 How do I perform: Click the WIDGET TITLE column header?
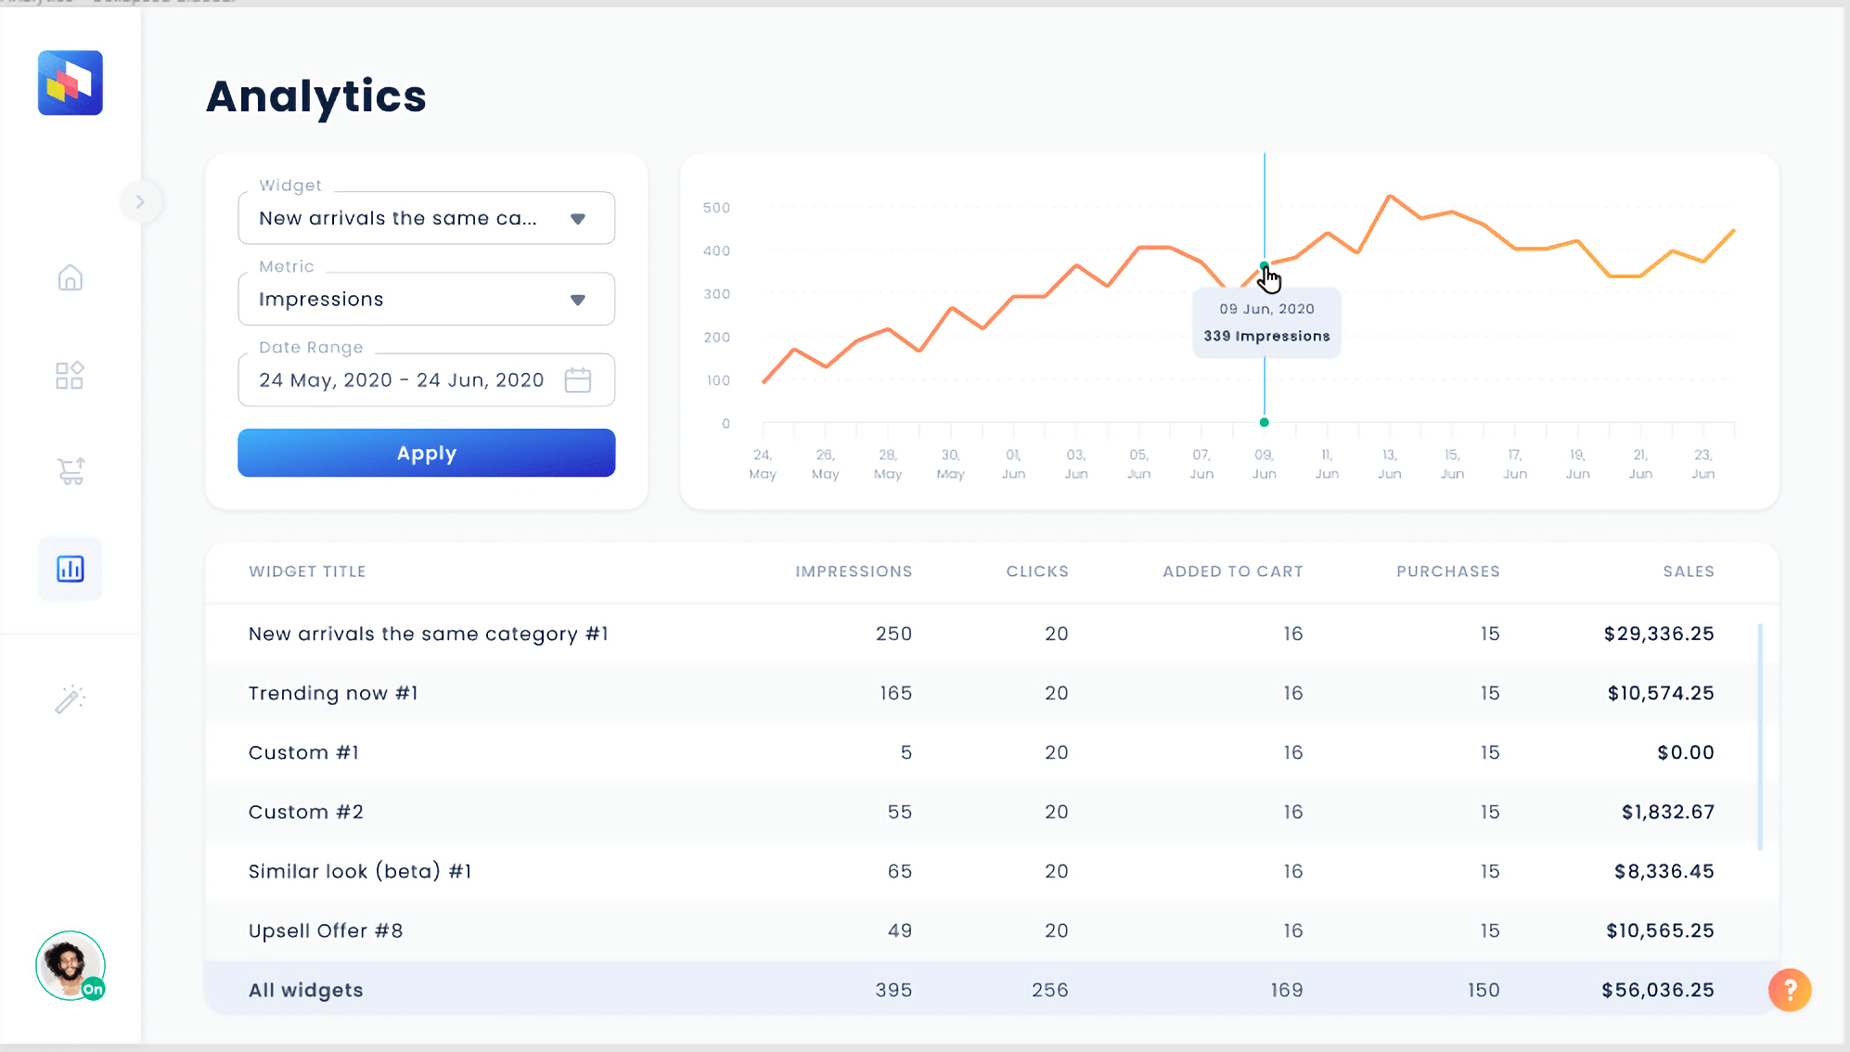[x=306, y=571]
